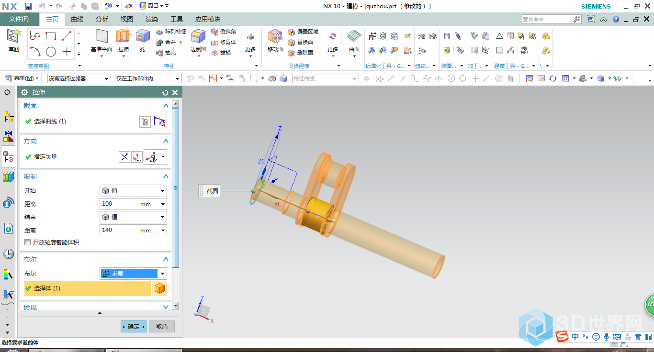Image resolution: width=654 pixels, height=353 pixels.
Task: Toggle 开放轮廓智能体积 checkbox
Action: 28,243
